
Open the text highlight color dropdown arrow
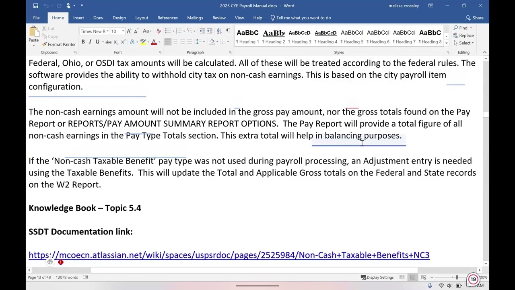pyautogui.click(x=148, y=42)
